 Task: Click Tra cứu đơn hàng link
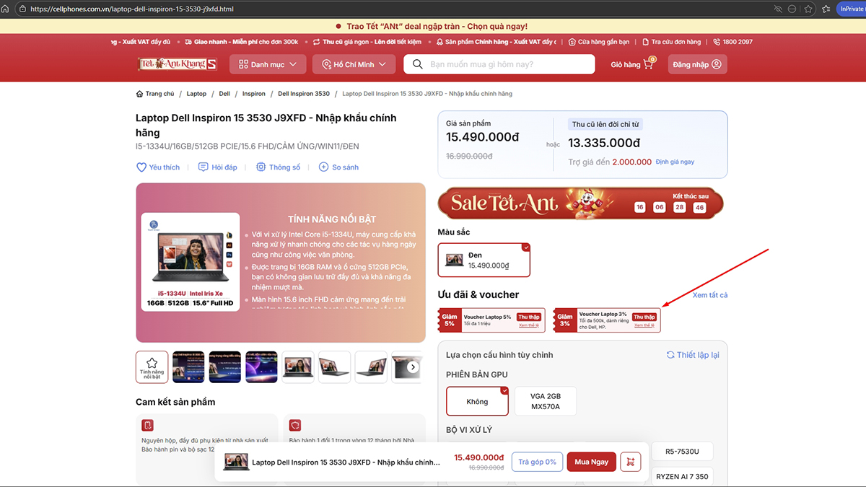671,42
